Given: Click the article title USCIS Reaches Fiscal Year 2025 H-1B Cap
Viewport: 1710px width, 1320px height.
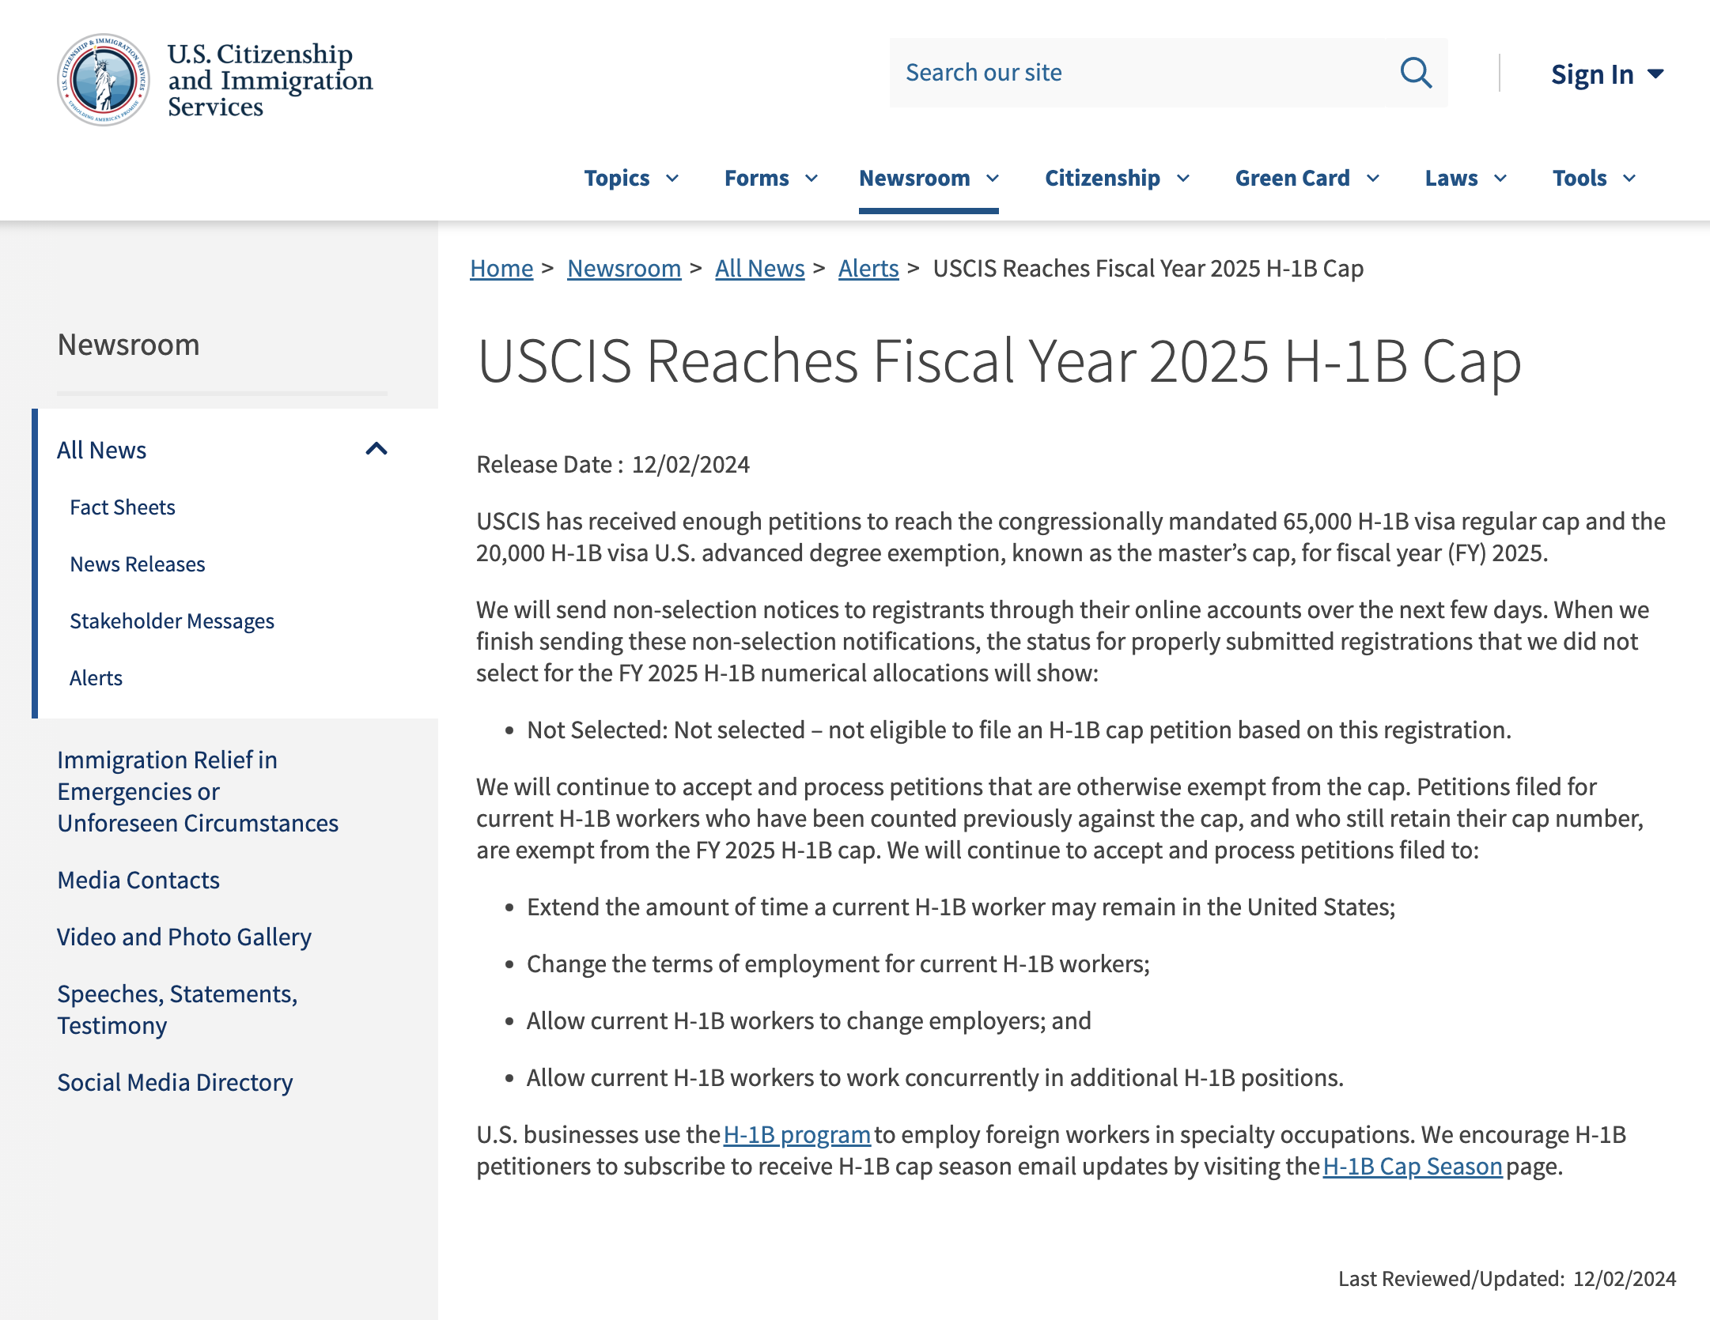Looking at the screenshot, I should pyautogui.click(x=999, y=361).
